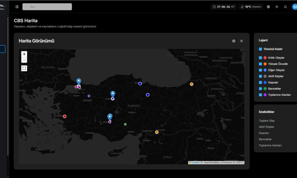The image size is (297, 178).
Task: Zoom in on the map
Action: click(24, 54)
